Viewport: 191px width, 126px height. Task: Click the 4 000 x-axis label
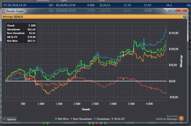(x=149, y=104)
